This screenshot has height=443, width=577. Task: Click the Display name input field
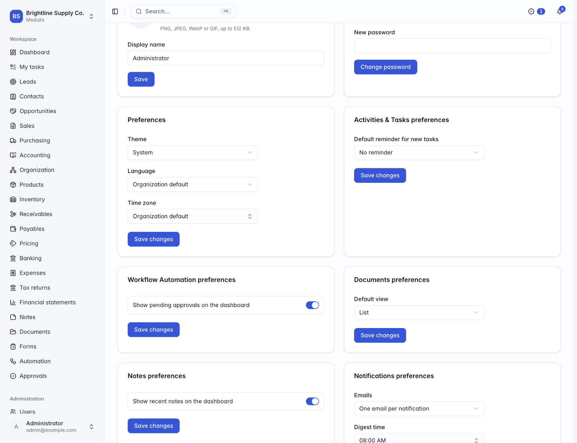point(226,58)
